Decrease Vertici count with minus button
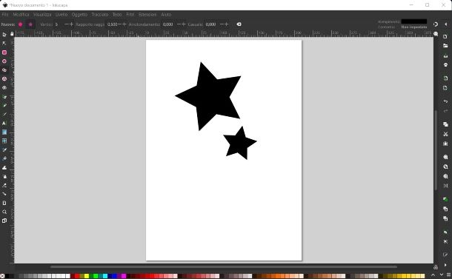This screenshot has width=452, height=279. [x=67, y=24]
